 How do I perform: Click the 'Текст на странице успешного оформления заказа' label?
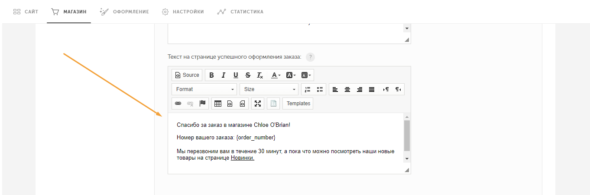(x=234, y=57)
